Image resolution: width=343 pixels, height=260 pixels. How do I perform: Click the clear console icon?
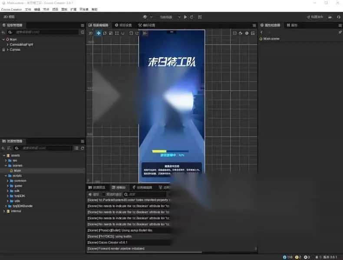click(94, 194)
